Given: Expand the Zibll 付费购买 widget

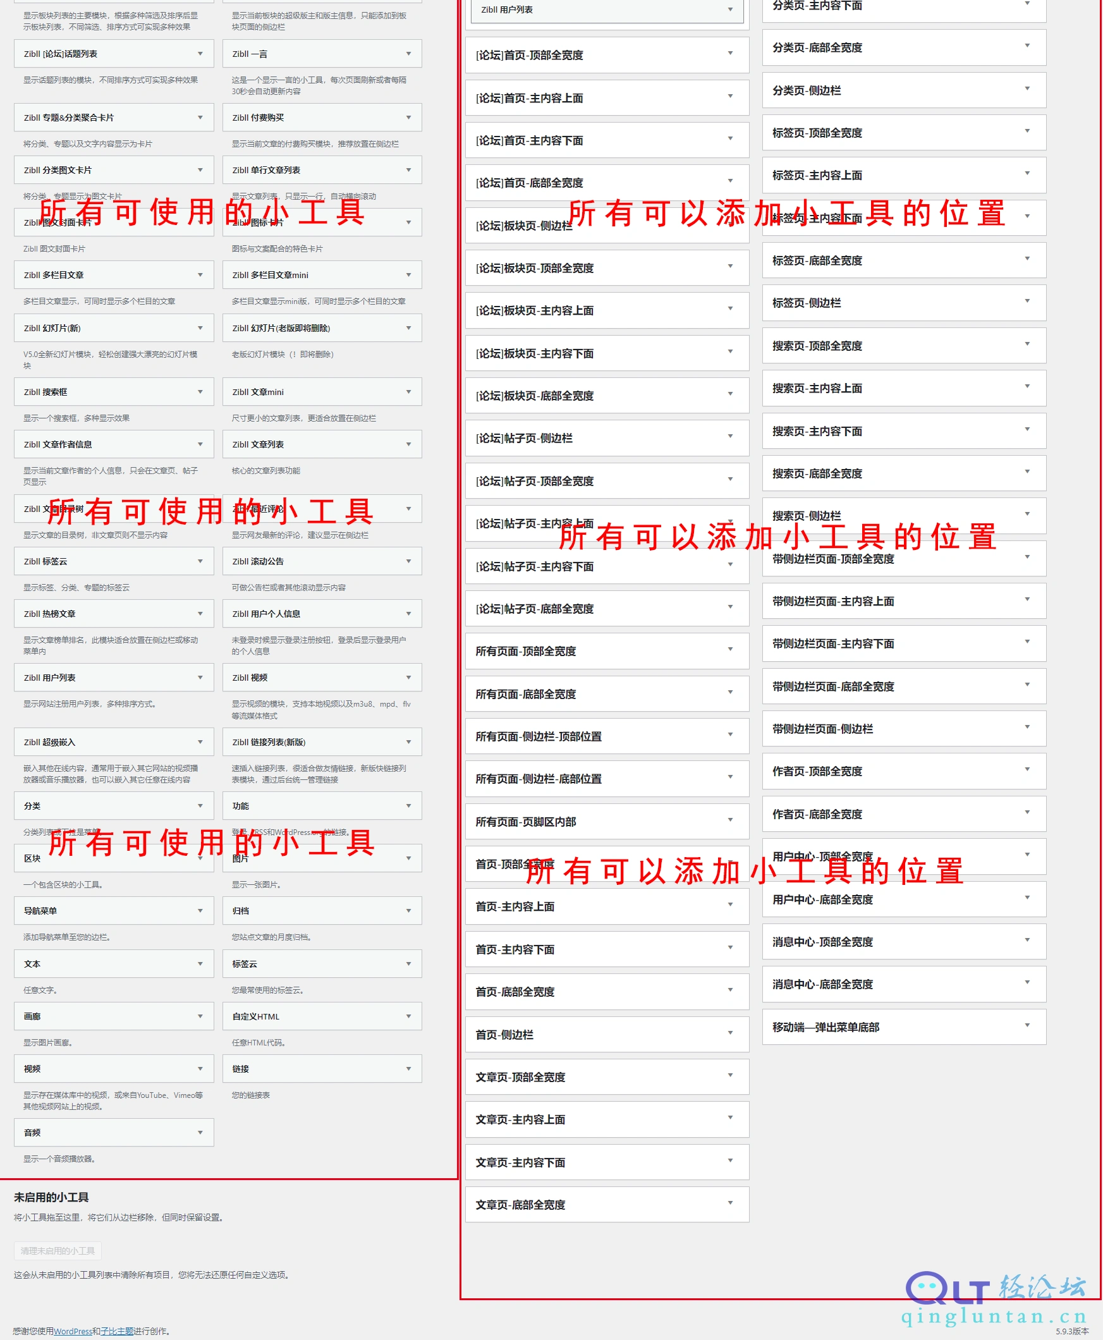Looking at the screenshot, I should [x=322, y=118].
